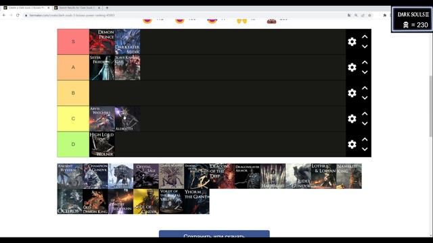Select Abyss Watchers image in C tier
This screenshot has height=243, width=433.
(x=102, y=119)
